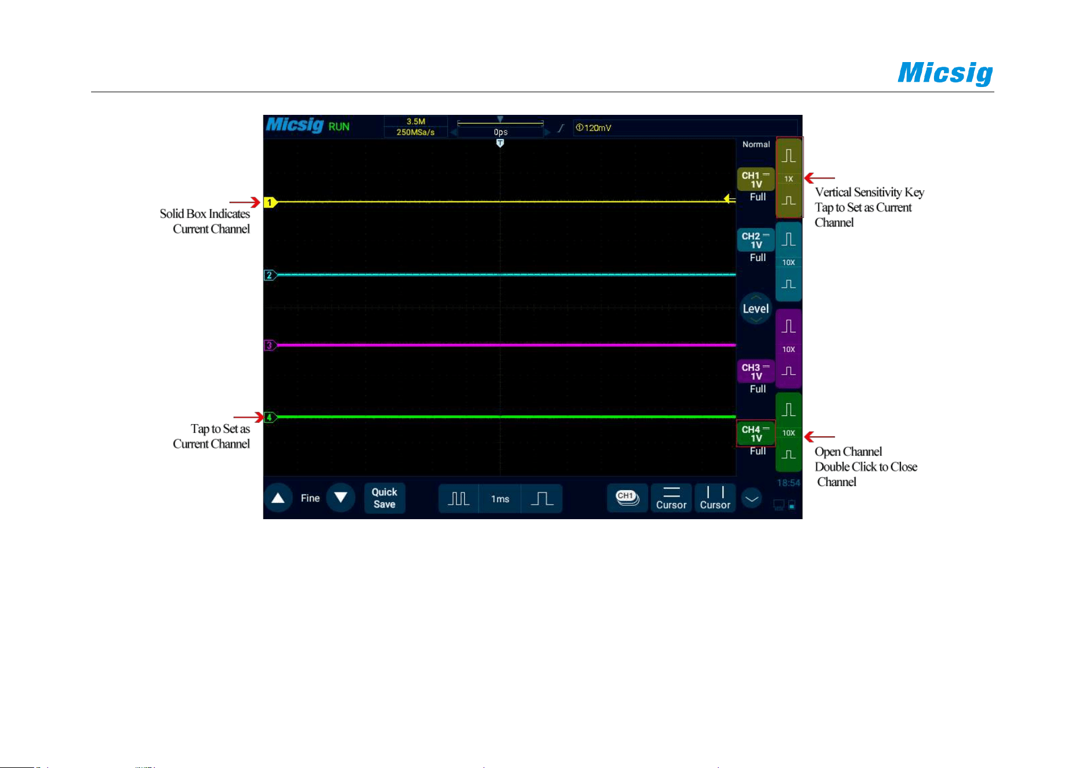Tap the 18:54 clock display
This screenshot has height=768, width=1086.
(x=788, y=483)
